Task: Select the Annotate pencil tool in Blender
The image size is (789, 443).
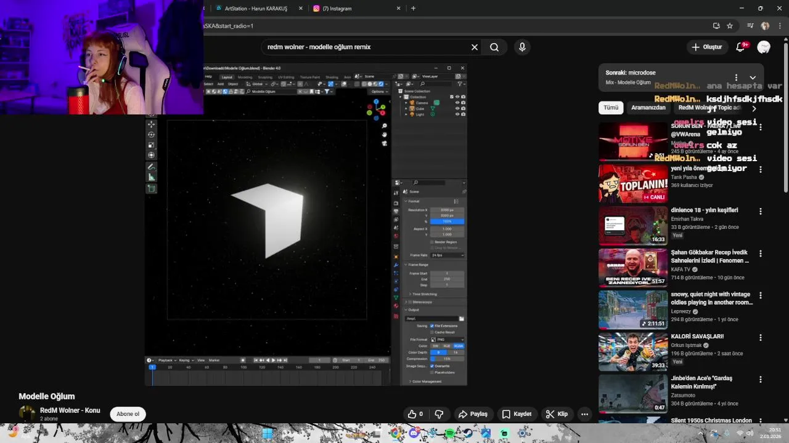Action: (151, 167)
